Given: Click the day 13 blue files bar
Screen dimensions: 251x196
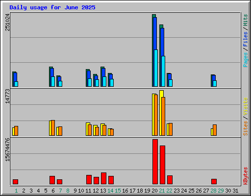Looking at the screenshot, I should point(103,73).
